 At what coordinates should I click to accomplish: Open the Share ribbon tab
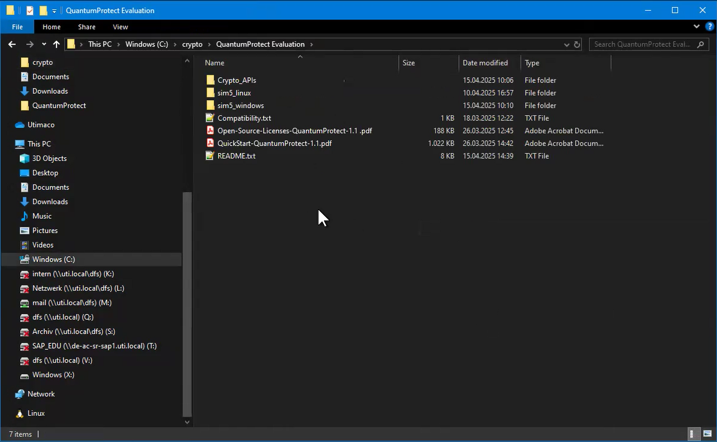click(86, 27)
